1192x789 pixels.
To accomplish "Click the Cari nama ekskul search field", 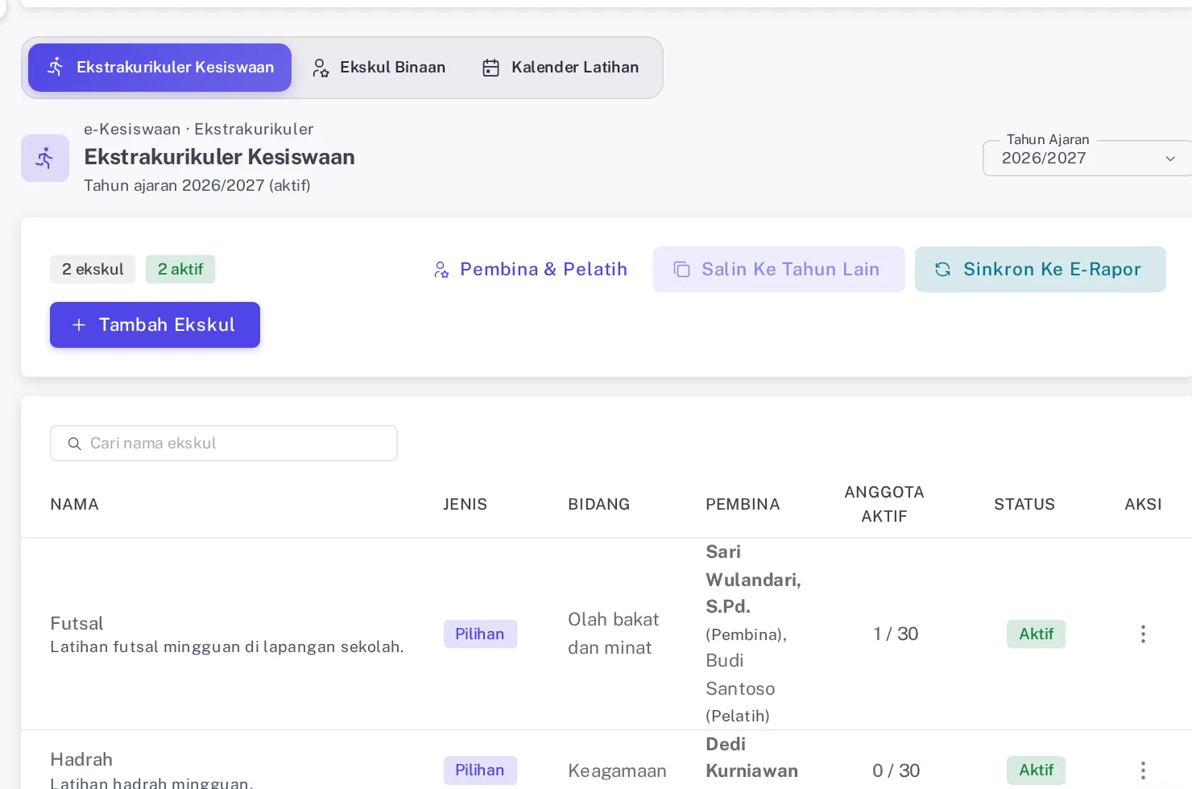I will tap(224, 444).
